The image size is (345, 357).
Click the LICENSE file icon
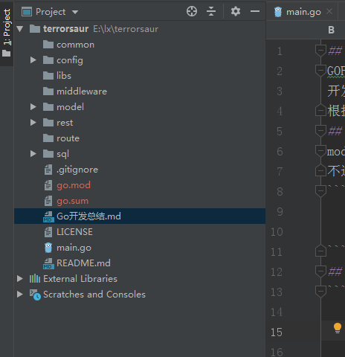click(x=48, y=232)
